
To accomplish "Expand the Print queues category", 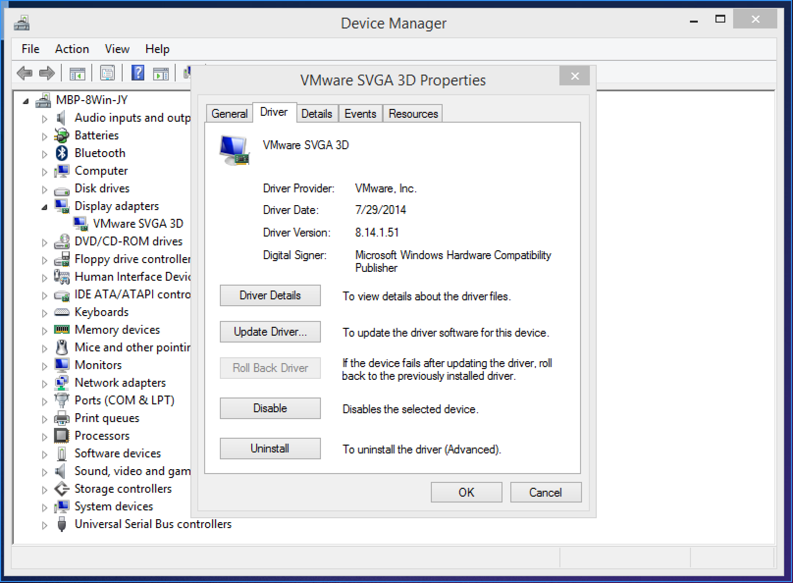I will tap(45, 419).
